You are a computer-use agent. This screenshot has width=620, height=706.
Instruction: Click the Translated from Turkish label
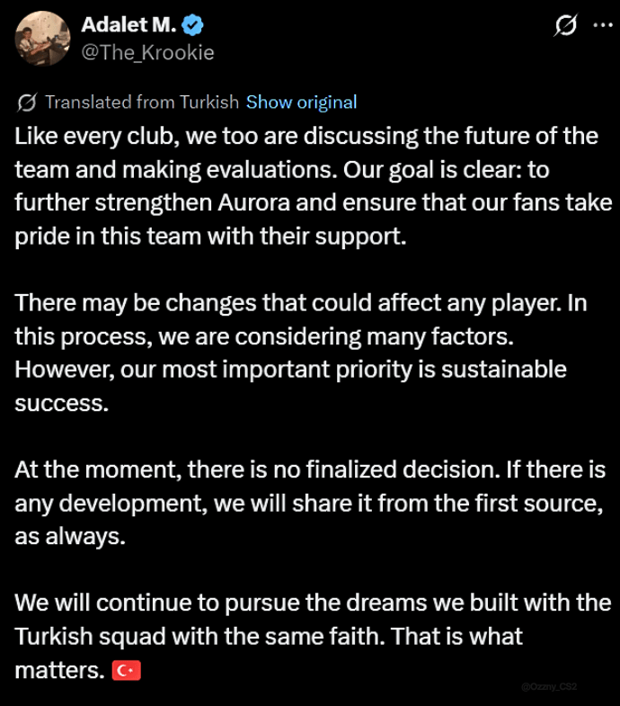tap(142, 103)
